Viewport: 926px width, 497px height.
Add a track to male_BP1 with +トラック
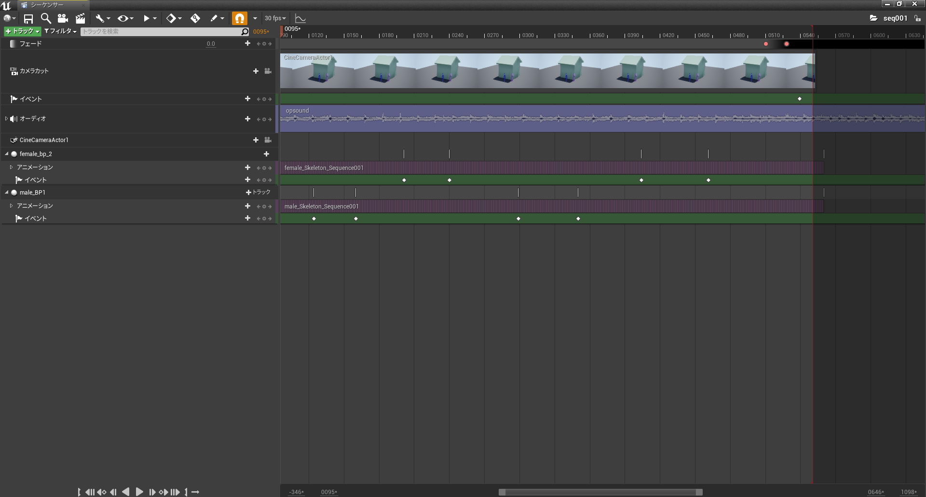(x=257, y=192)
